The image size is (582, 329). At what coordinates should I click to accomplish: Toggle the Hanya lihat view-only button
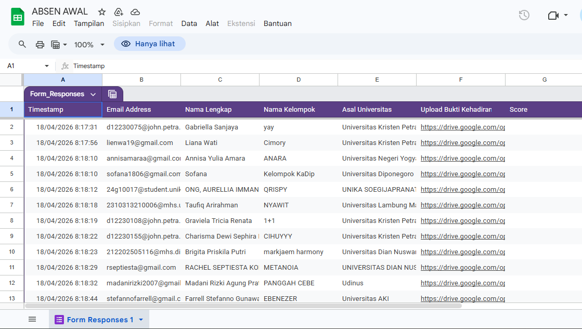[149, 44]
